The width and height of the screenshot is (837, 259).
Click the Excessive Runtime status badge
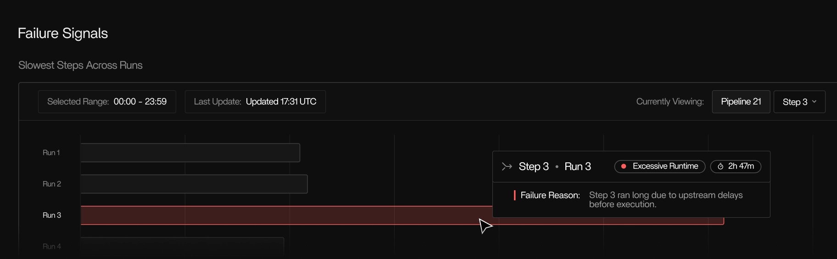click(x=659, y=166)
